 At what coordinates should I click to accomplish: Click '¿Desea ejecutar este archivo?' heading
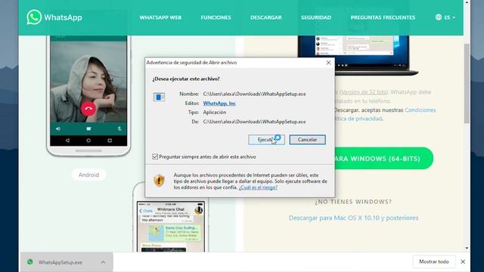coord(186,79)
